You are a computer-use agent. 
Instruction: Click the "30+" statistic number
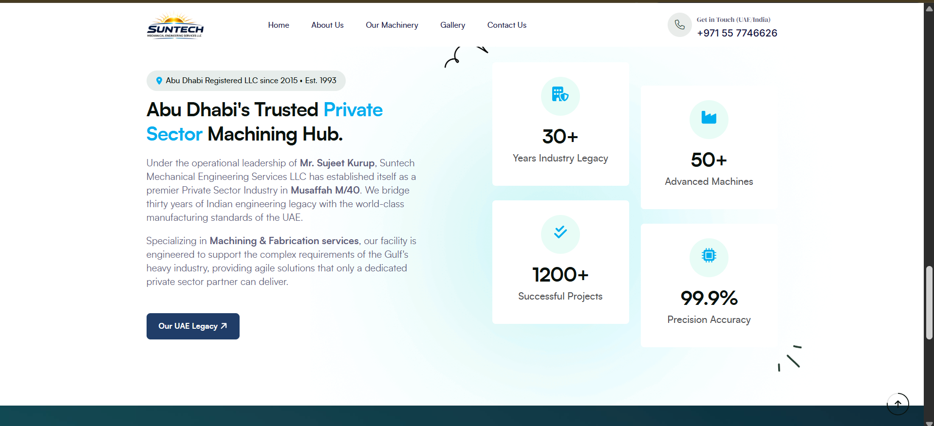click(x=560, y=137)
